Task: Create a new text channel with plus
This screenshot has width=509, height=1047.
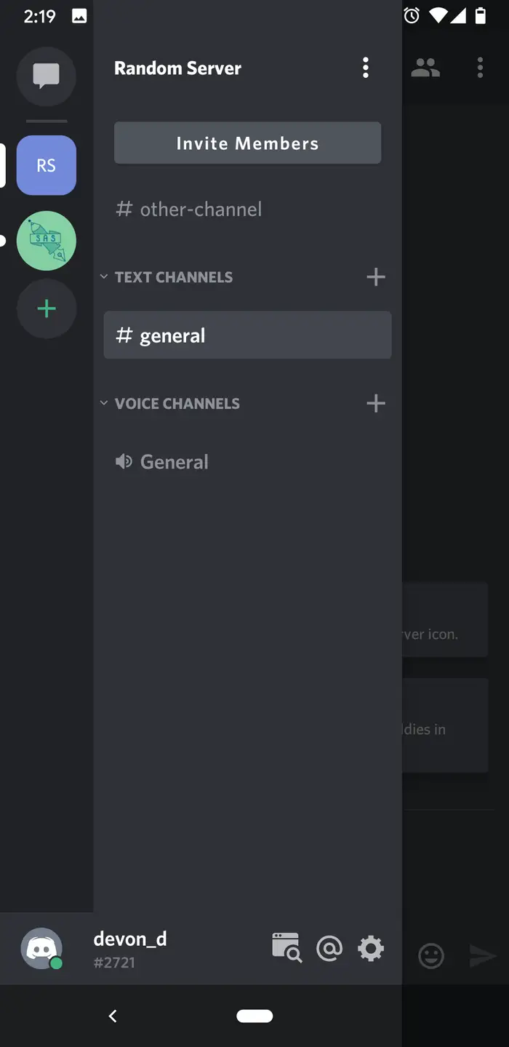Action: click(376, 277)
